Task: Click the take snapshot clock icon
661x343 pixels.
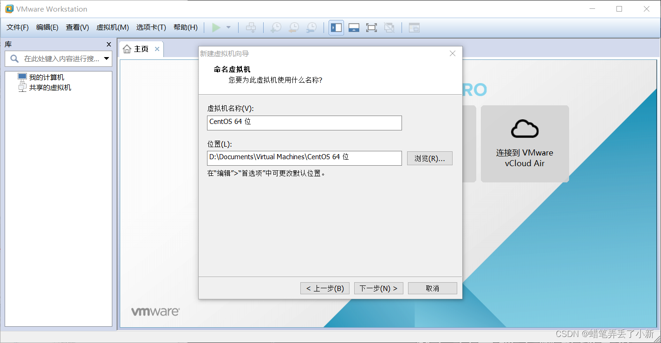Action: point(276,28)
